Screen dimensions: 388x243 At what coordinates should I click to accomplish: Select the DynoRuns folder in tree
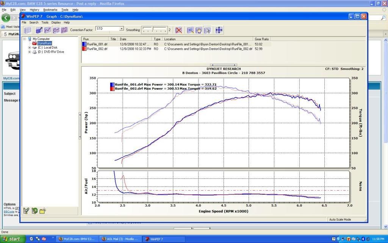pyautogui.click(x=44, y=43)
